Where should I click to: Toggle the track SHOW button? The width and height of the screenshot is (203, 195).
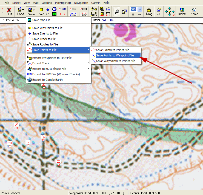pos(73,14)
